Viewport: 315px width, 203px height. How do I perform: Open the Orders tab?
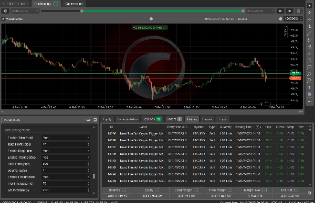pos(174,119)
